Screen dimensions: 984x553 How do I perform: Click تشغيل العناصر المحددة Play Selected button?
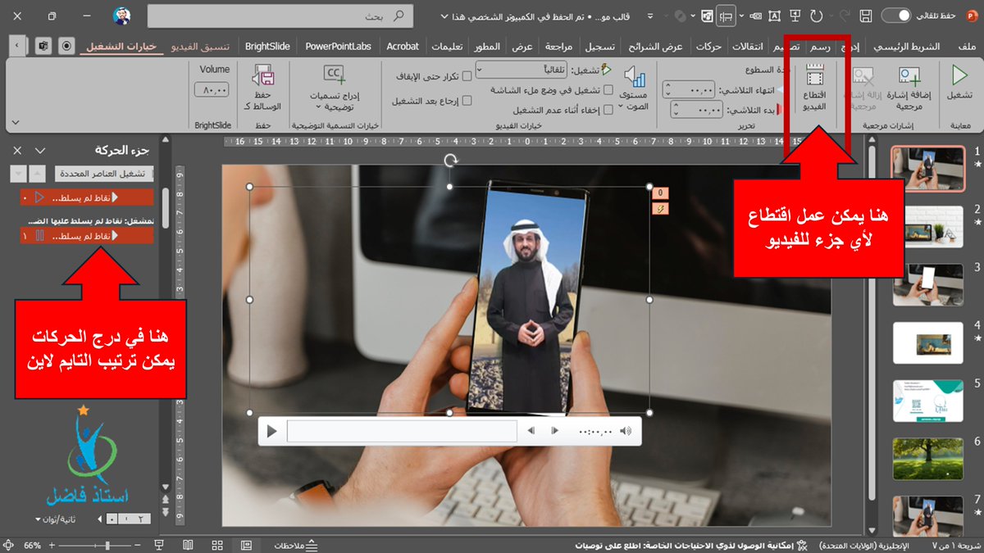[104, 174]
